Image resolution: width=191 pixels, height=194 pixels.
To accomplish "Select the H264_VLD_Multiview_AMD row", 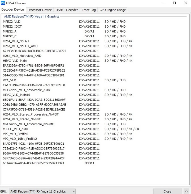I will point(68,56).
